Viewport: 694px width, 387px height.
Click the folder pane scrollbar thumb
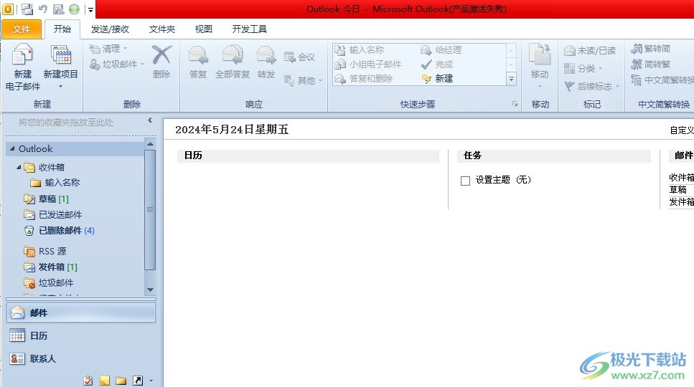coord(150,210)
